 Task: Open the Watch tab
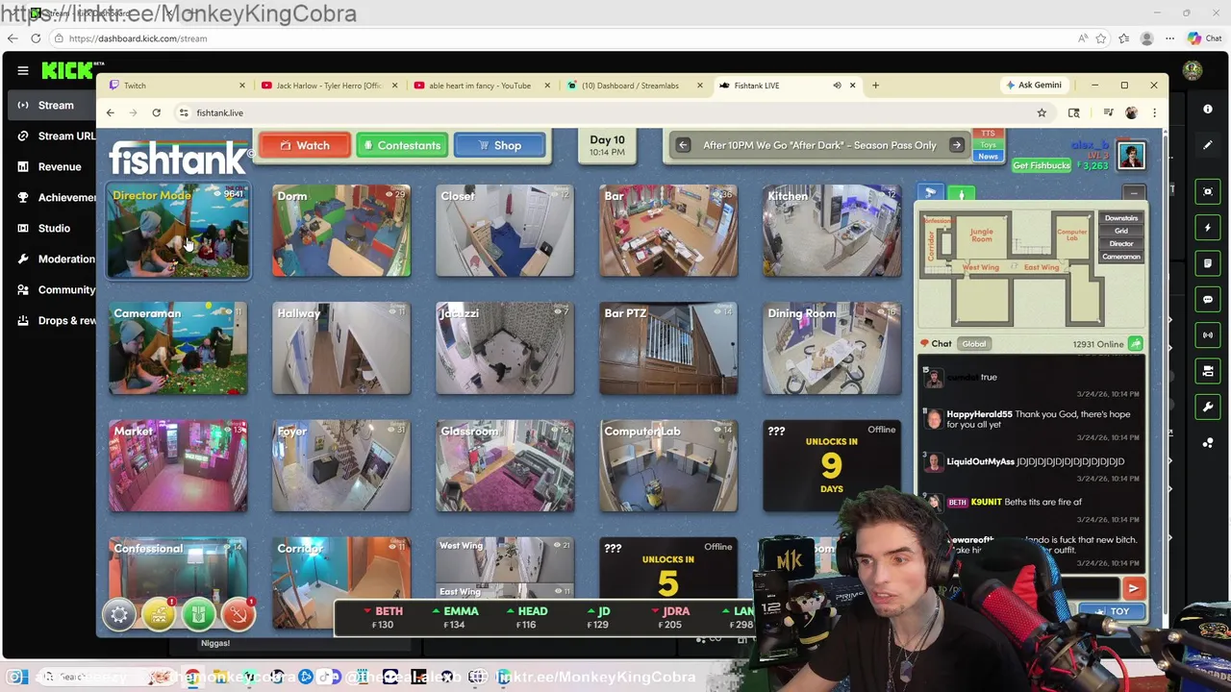[x=304, y=145]
